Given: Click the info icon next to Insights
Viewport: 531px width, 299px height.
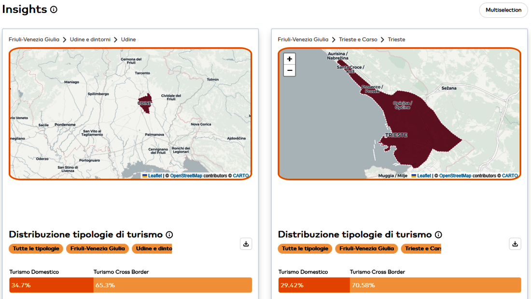Looking at the screenshot, I should tap(54, 10).
